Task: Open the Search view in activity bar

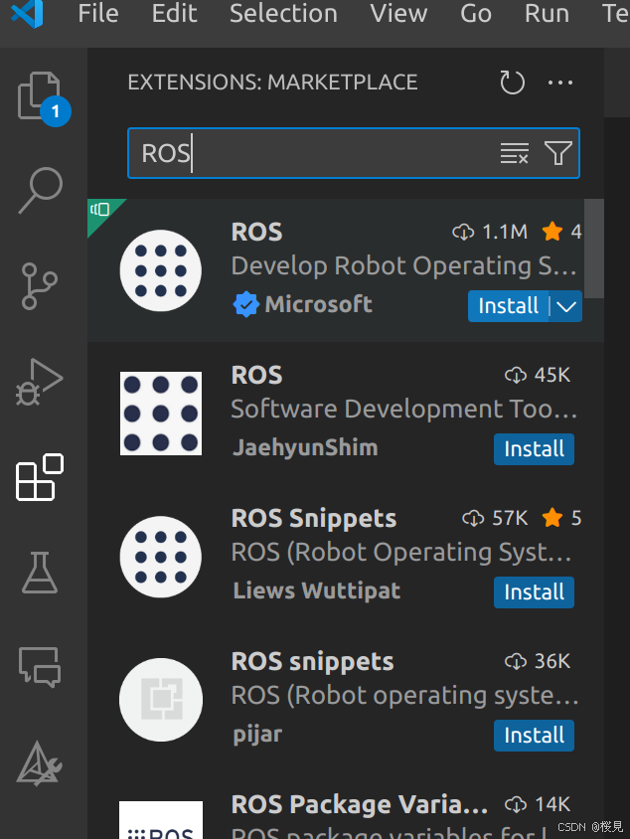Action: click(41, 191)
